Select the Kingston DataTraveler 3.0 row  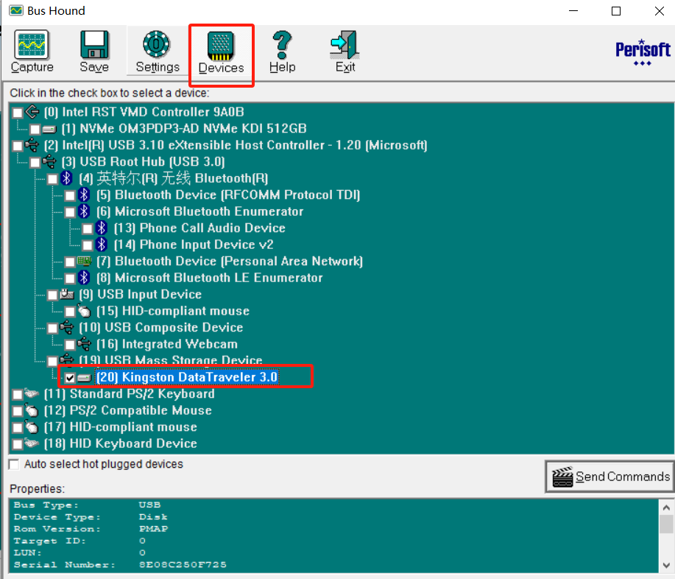[x=187, y=377]
